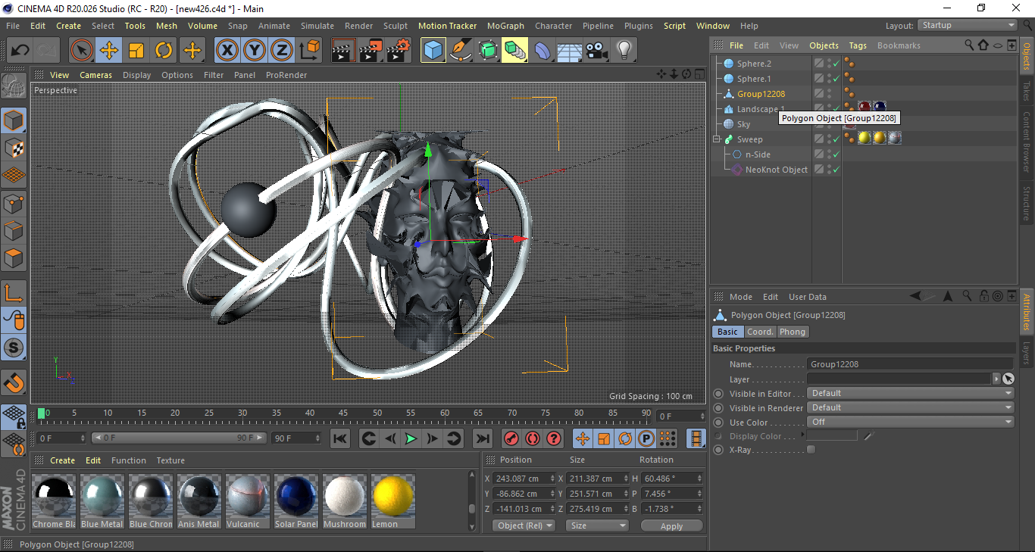Screen dimensions: 1035x552
Task: Click the X Position value field
Action: click(524, 479)
